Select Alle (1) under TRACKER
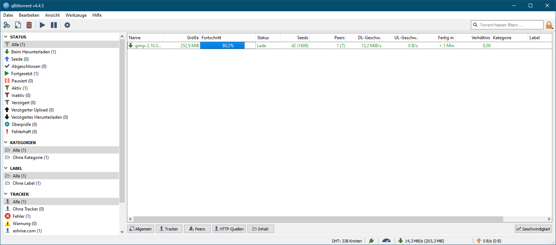This screenshot has height=245, width=556. pyautogui.click(x=61, y=202)
